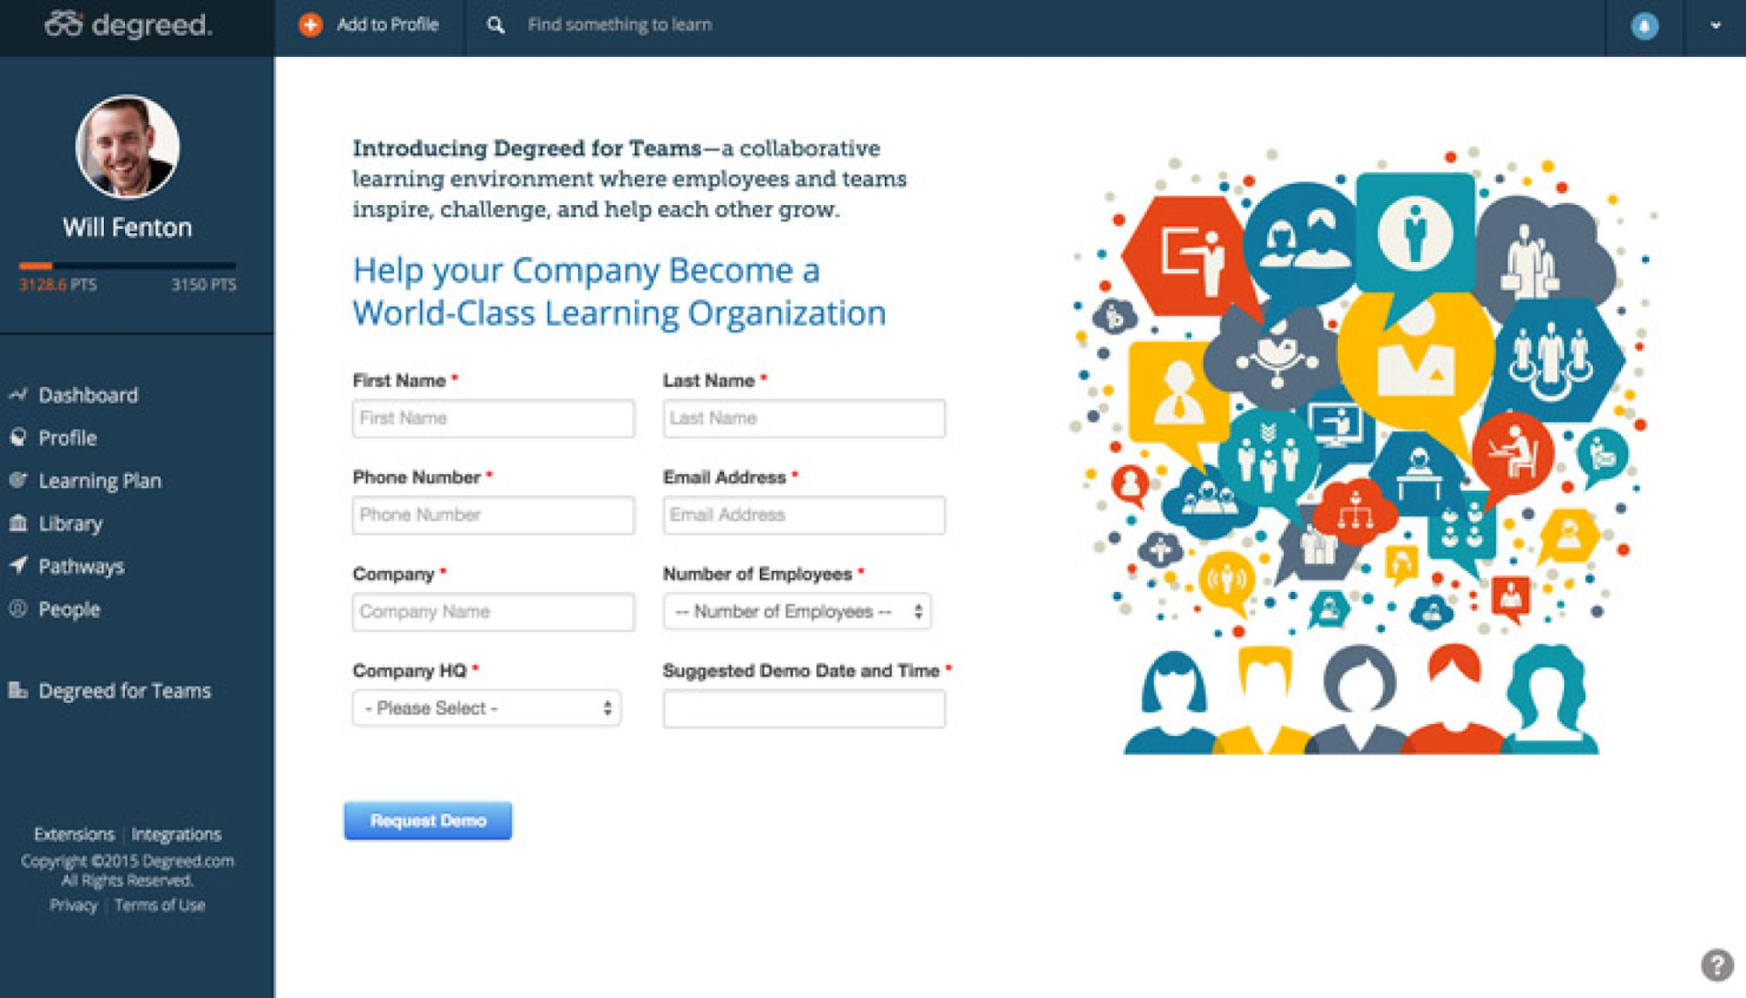Image resolution: width=1746 pixels, height=998 pixels.
Task: Click the Degreed for Teams chart icon
Action: pos(18,690)
